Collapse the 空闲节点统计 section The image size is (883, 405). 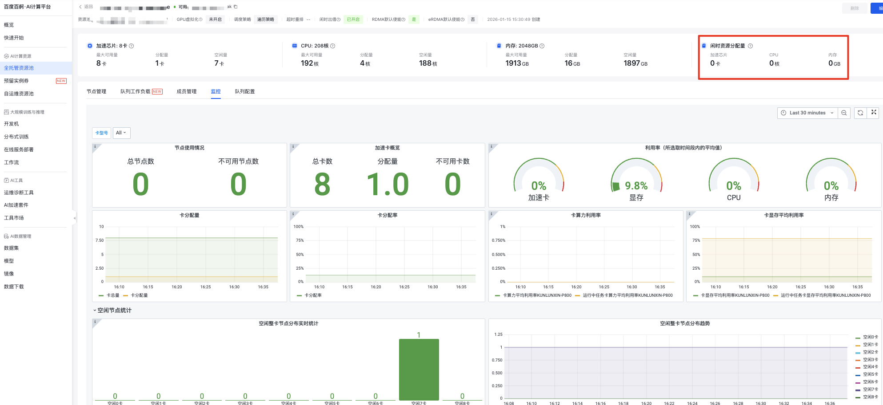coord(95,311)
